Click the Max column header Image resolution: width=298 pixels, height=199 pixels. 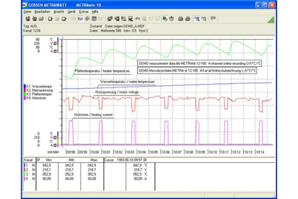pyautogui.click(x=94, y=160)
